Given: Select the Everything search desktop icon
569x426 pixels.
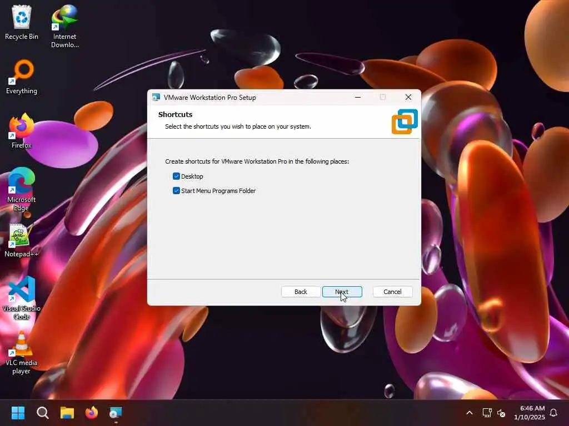Looking at the screenshot, I should pyautogui.click(x=22, y=77).
